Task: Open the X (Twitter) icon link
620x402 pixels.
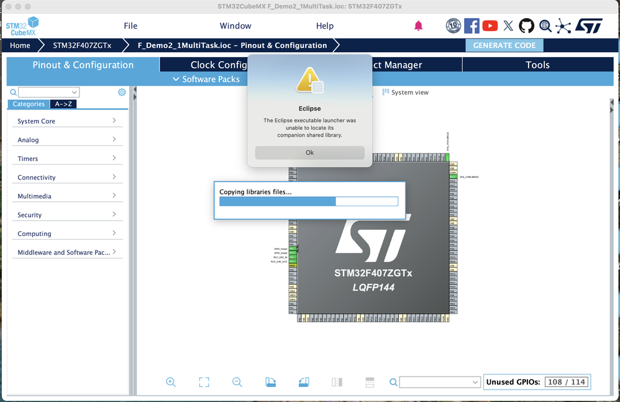Action: point(508,26)
